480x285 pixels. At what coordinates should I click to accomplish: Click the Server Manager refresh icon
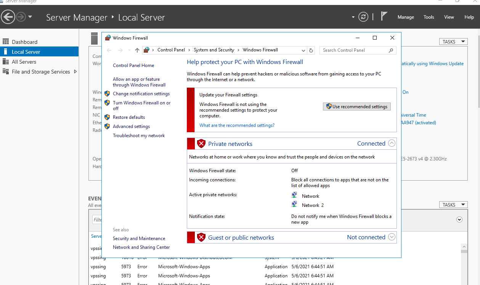click(x=363, y=17)
